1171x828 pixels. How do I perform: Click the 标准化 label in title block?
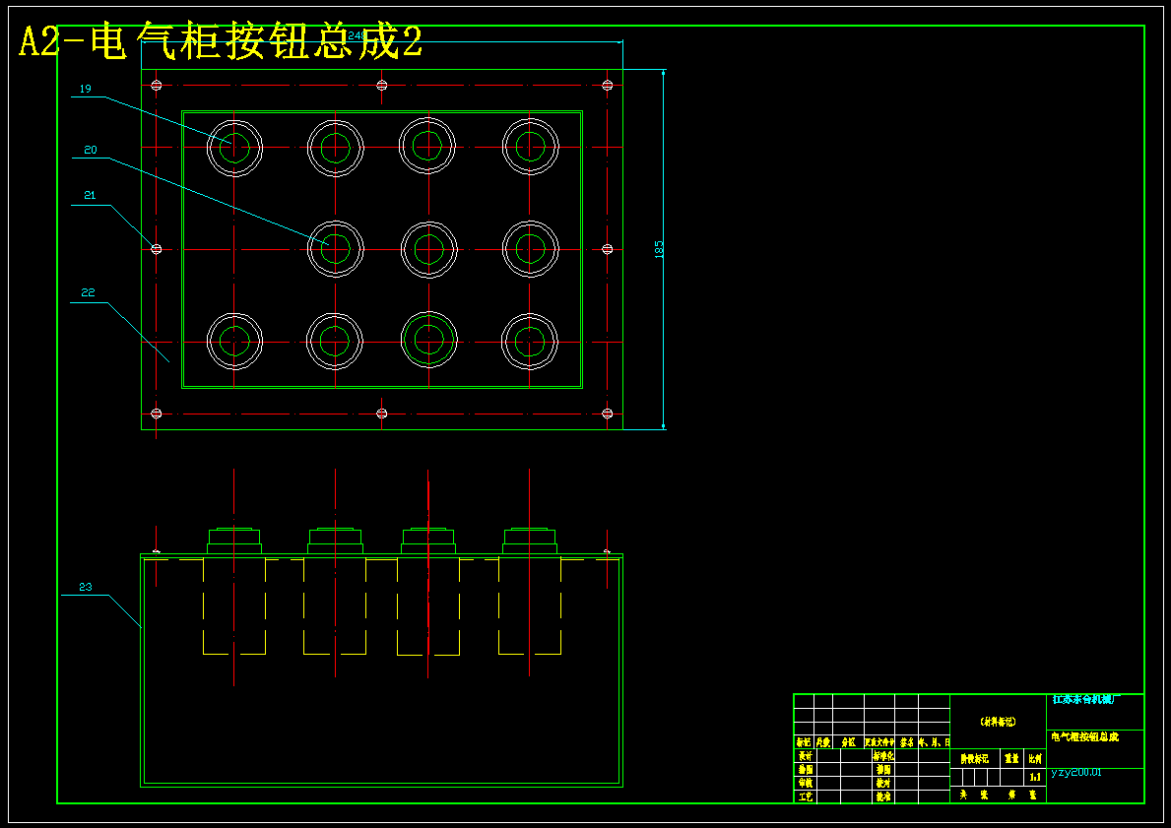(x=882, y=756)
